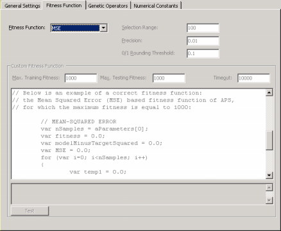Image resolution: width=281 pixels, height=231 pixels.
Task: Click the 'var modelMinusTargetSquared = 0.0;' line
Action: (x=101, y=143)
